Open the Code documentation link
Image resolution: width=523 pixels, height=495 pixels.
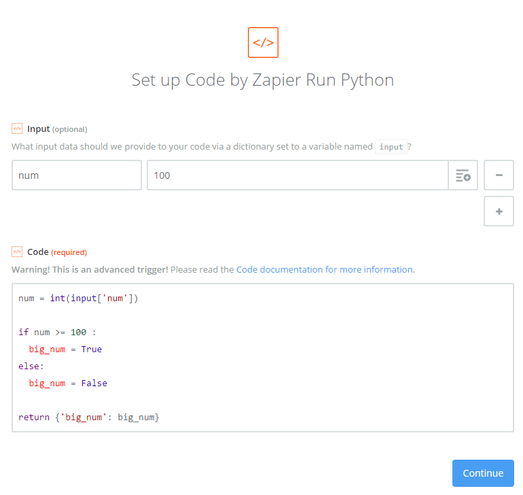point(325,269)
